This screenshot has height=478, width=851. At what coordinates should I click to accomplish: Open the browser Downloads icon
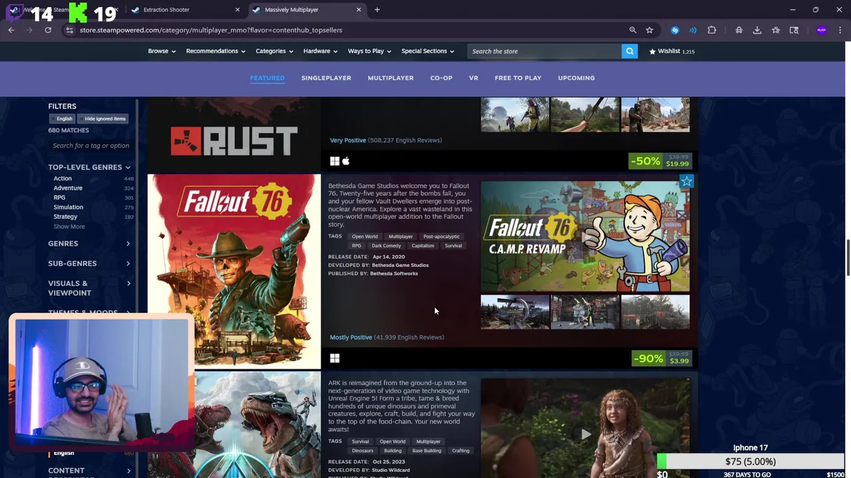(x=757, y=30)
